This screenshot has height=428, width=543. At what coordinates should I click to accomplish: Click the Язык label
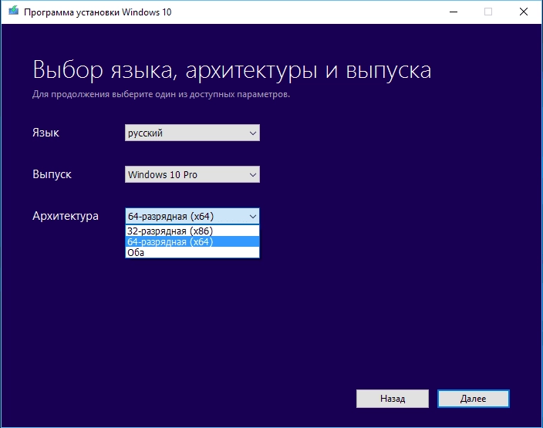[46, 133]
